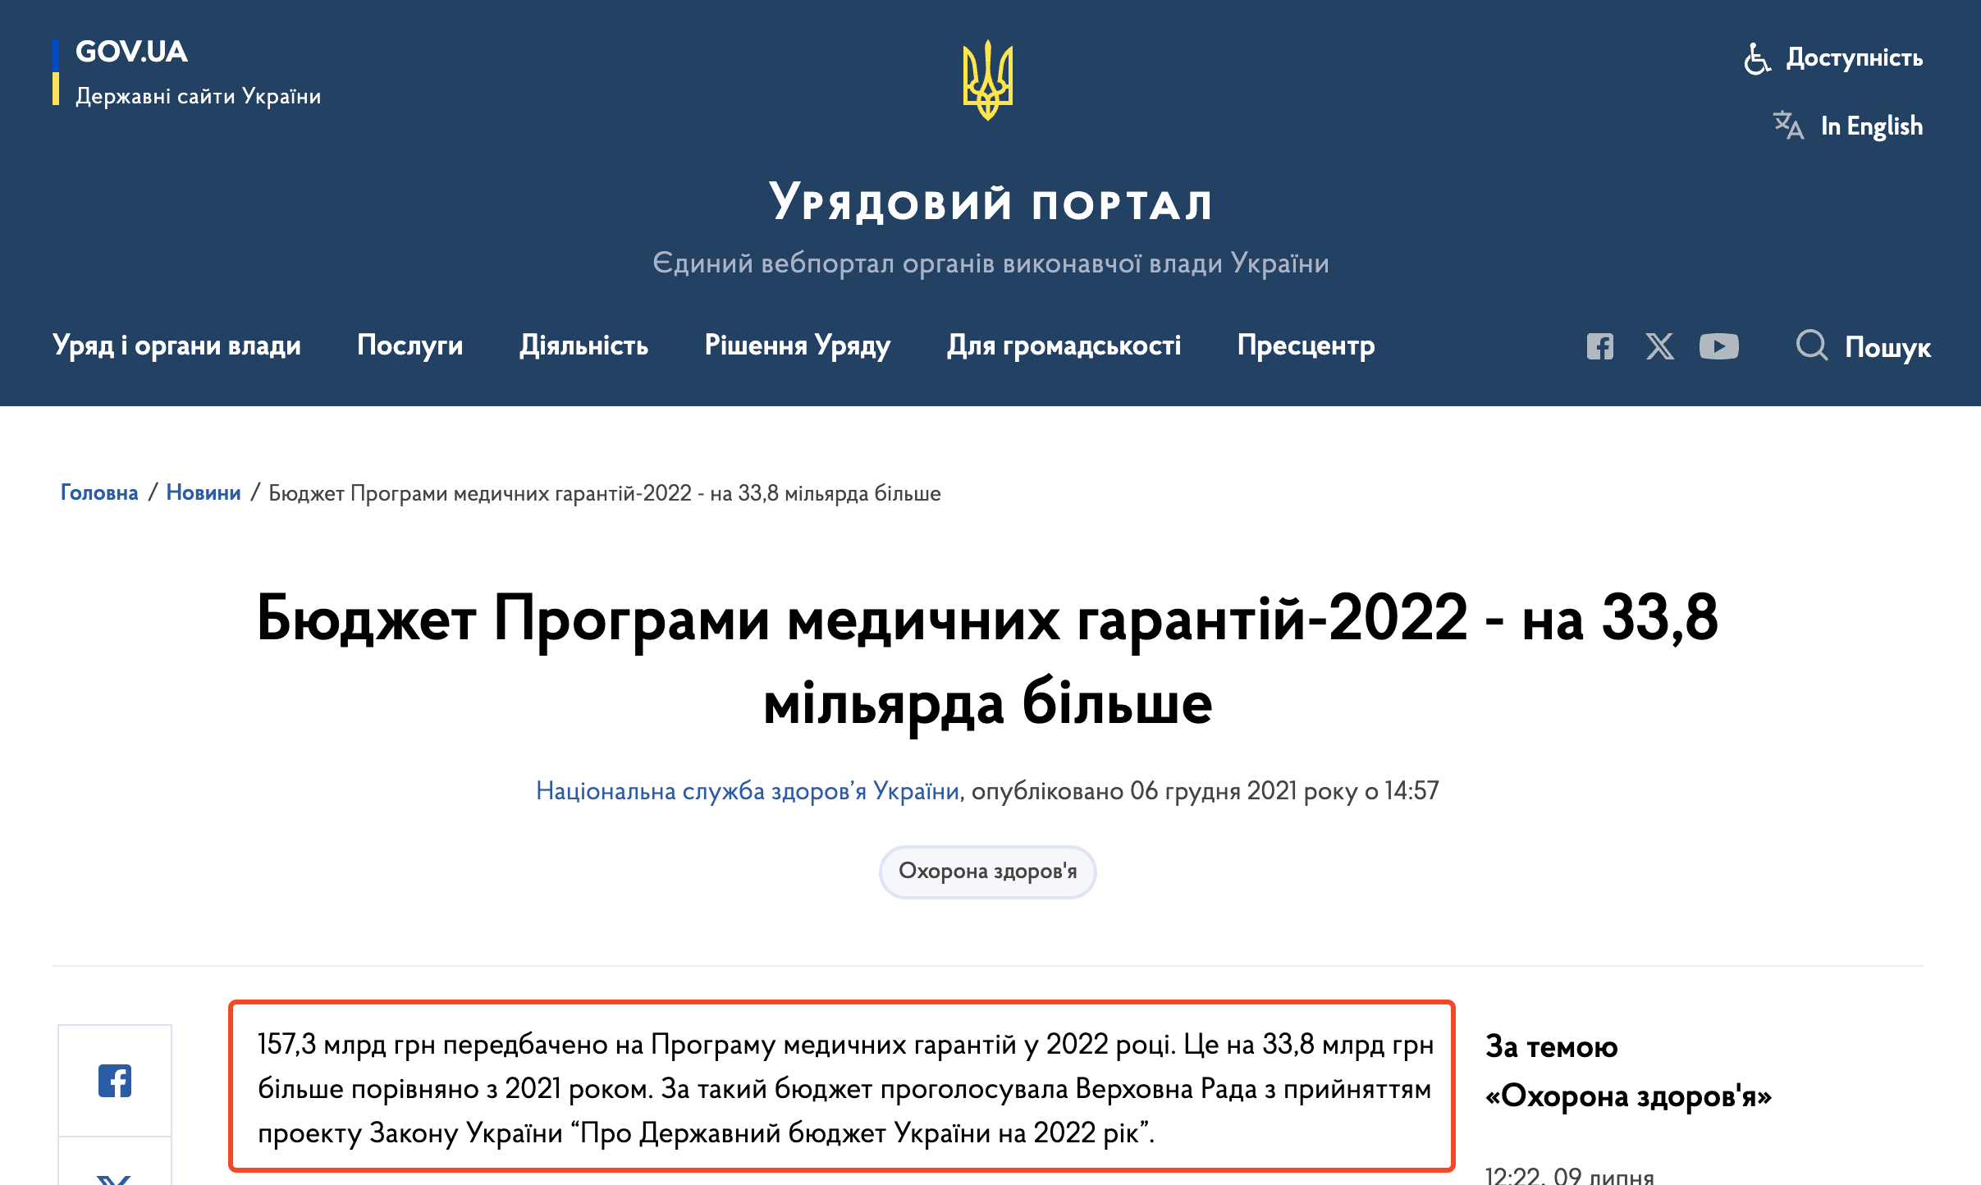Open the 'Послуги' menu item
The height and width of the screenshot is (1185, 1981).
coord(409,345)
